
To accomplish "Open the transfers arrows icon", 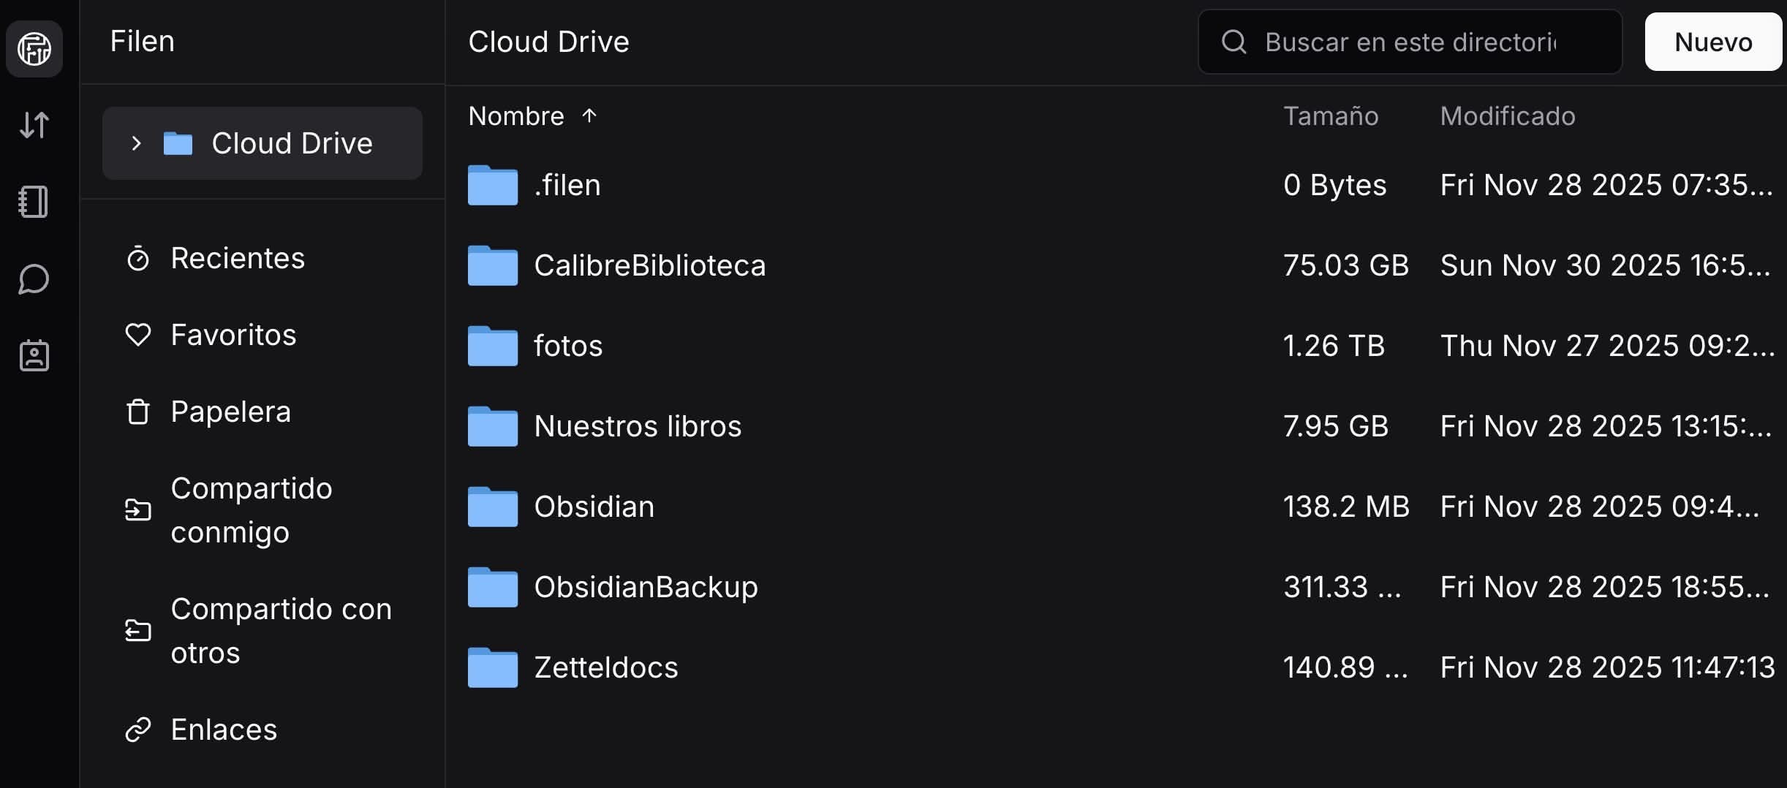I will point(34,125).
